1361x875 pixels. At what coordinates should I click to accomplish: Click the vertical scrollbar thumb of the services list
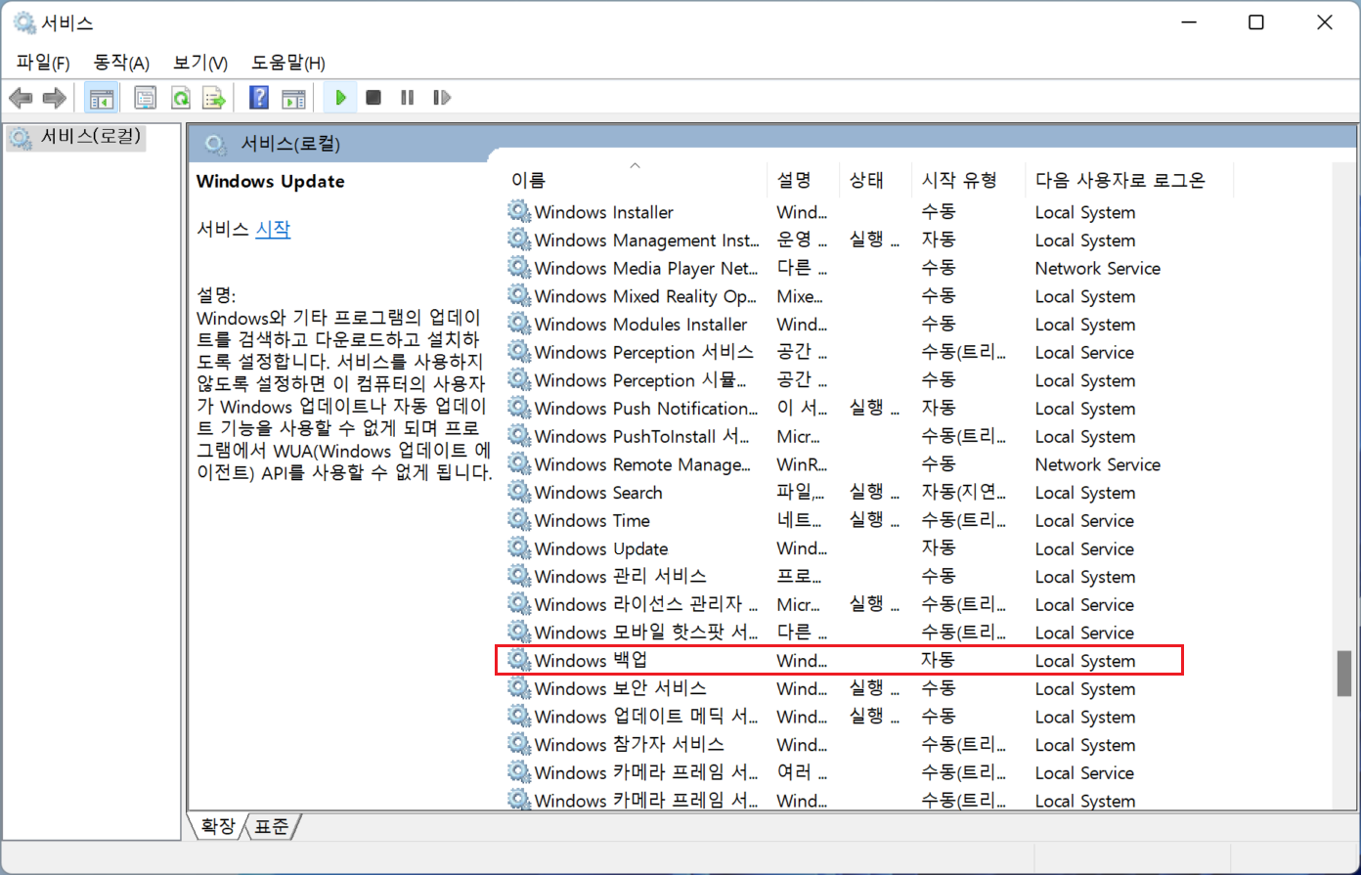pos(1344,673)
